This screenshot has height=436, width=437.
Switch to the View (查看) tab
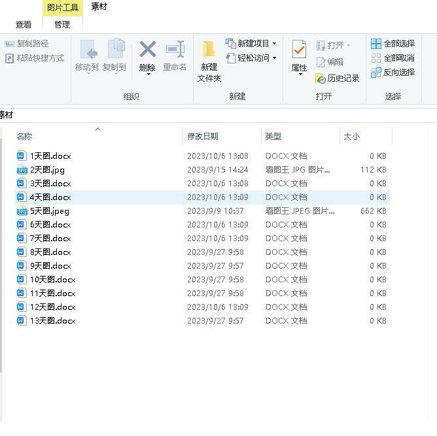tap(24, 25)
